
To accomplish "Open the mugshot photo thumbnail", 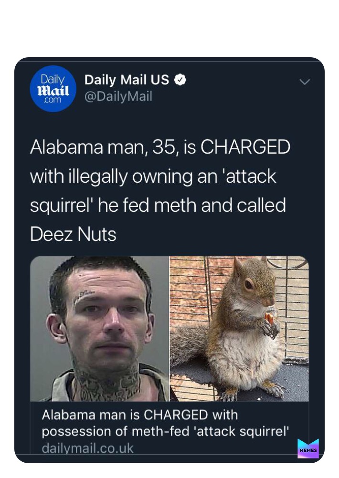I will pyautogui.click(x=100, y=329).
